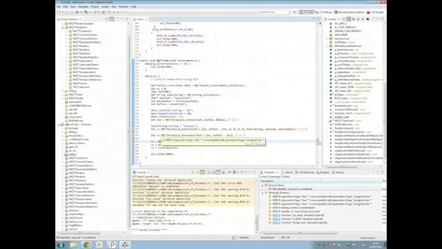Screen dimensions: 442x249
Task: Click the Problems horizontal scrollbar
Action: (300, 233)
